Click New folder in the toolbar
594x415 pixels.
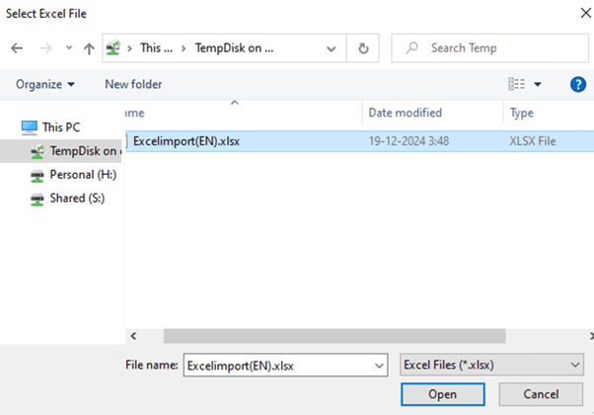coord(133,85)
